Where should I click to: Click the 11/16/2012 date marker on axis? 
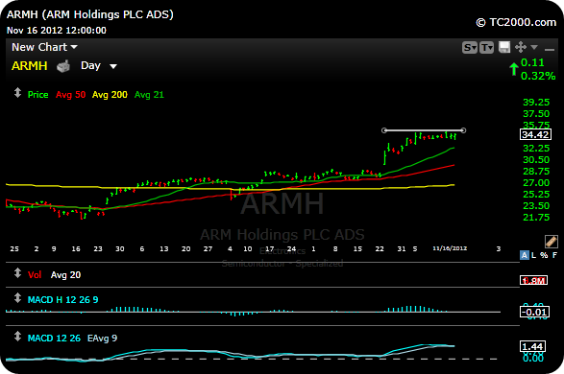pyautogui.click(x=450, y=248)
